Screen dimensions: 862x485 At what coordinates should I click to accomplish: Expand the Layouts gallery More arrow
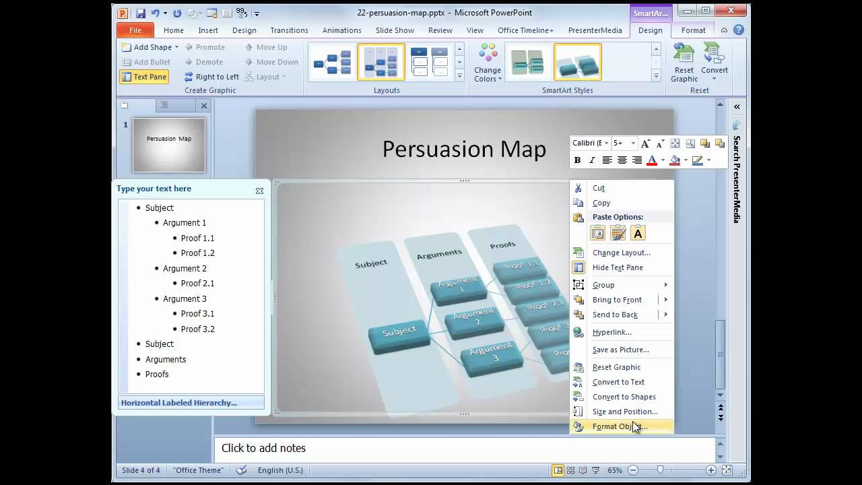click(459, 76)
